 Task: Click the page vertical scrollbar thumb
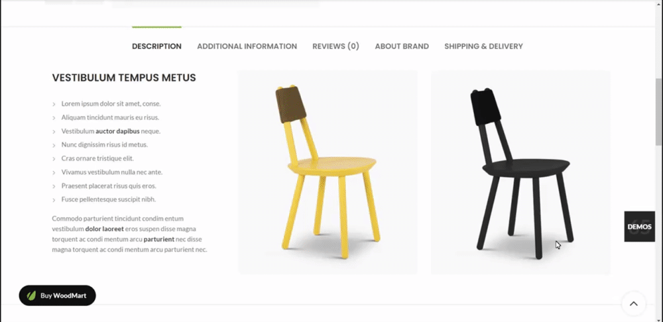click(x=659, y=112)
